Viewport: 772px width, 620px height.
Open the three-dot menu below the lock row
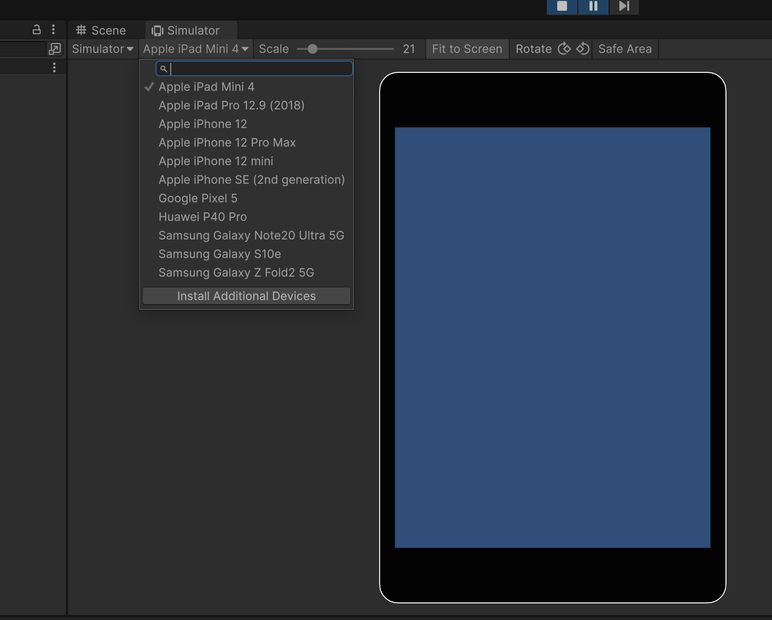(54, 67)
